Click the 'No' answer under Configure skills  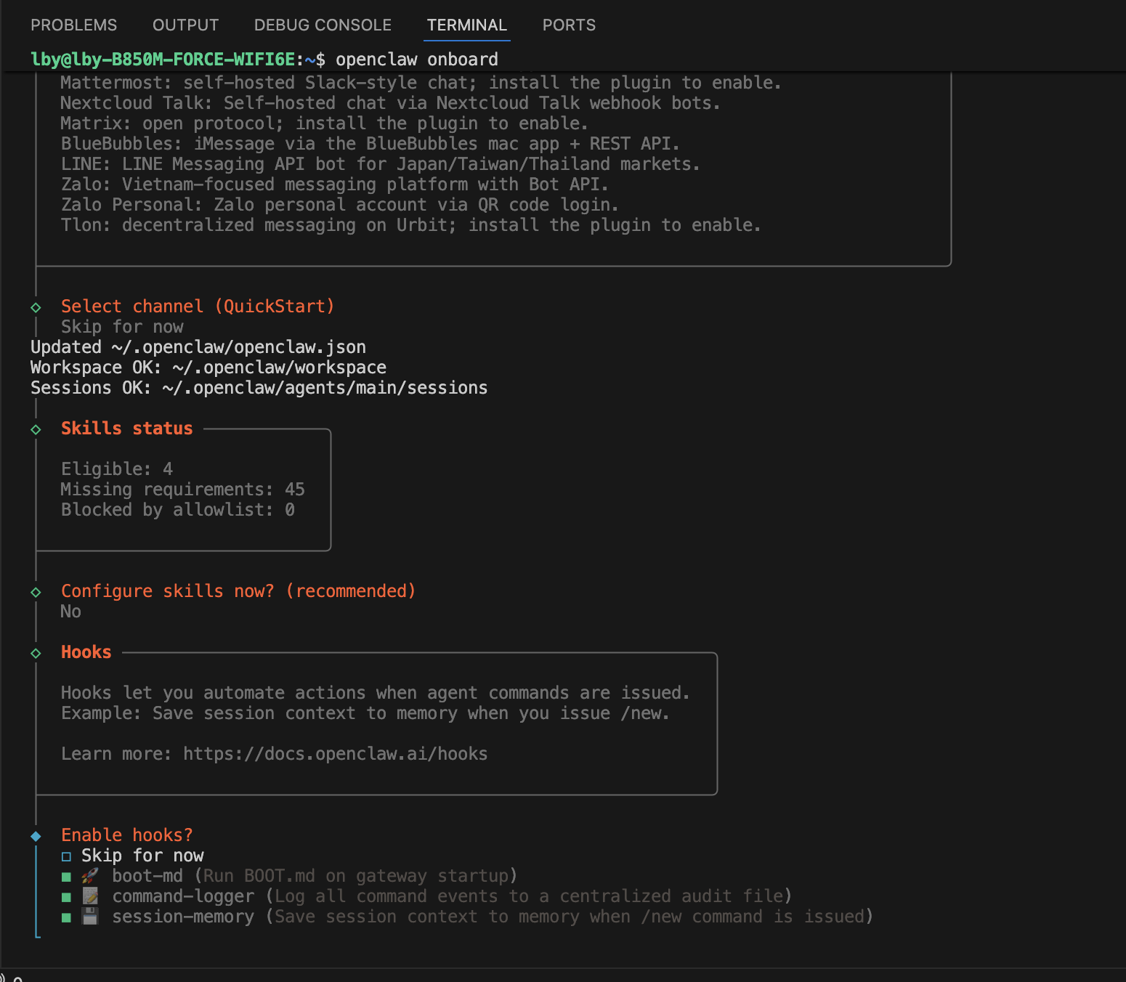click(71, 612)
